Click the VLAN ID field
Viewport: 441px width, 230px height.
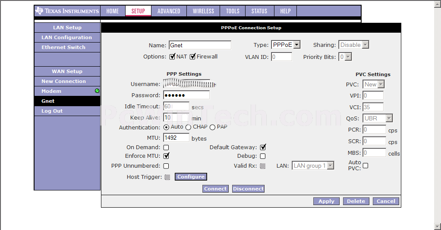281,57
